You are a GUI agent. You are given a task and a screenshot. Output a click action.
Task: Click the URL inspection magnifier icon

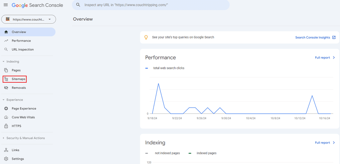click(6, 50)
